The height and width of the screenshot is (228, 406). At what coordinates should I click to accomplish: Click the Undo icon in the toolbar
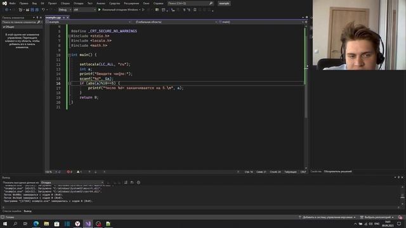pos(44,10)
